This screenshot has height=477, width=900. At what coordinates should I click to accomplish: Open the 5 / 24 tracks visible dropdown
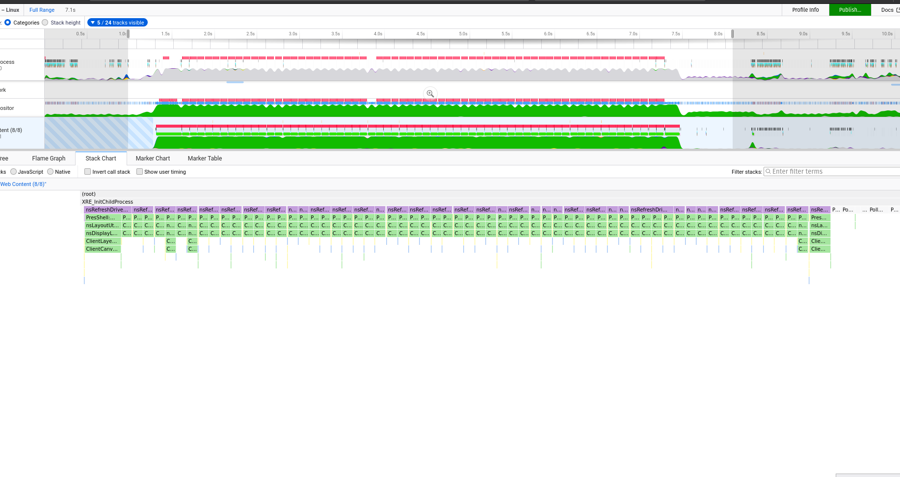[117, 22]
